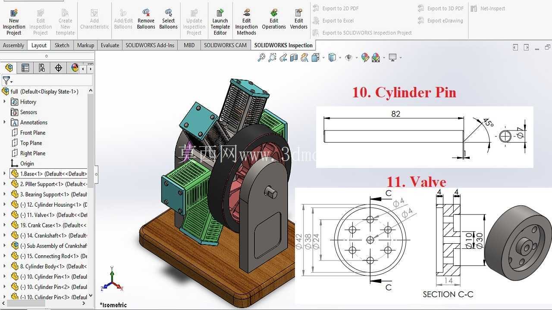The width and height of the screenshot is (552, 310).
Task: Click the Display Style cube icon
Action: [x=332, y=57]
